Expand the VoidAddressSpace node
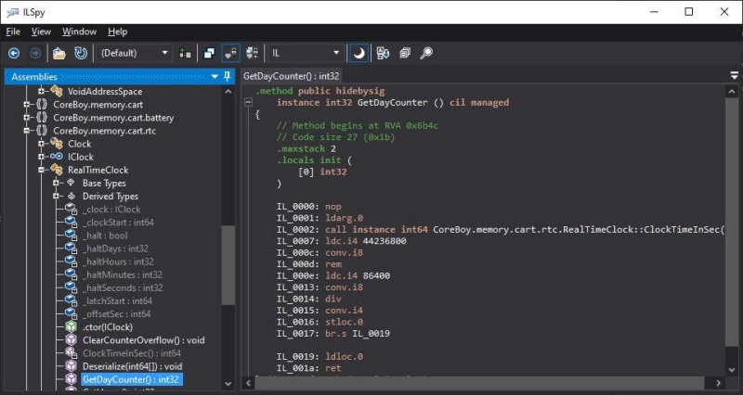The width and height of the screenshot is (743, 395). click(x=41, y=91)
